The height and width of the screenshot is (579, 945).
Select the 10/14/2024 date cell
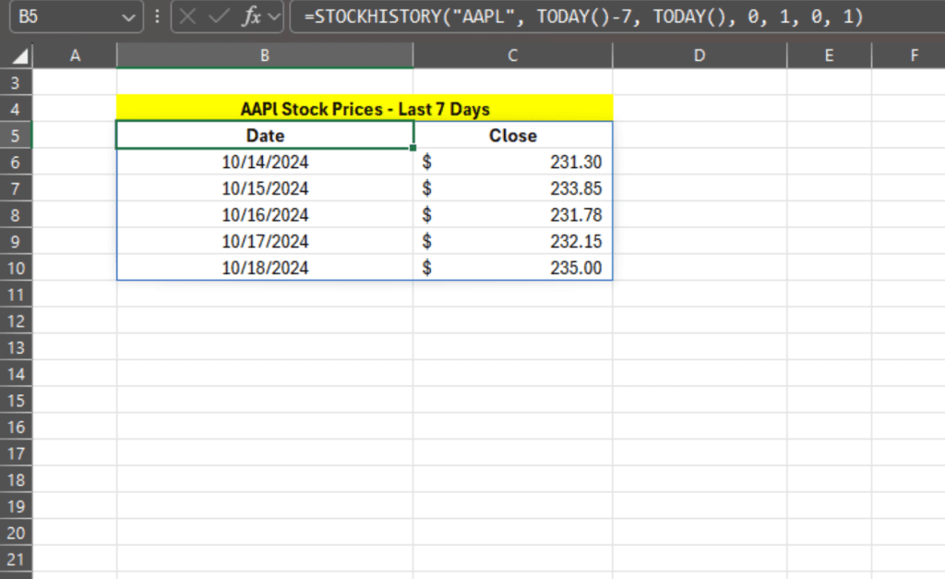265,163
